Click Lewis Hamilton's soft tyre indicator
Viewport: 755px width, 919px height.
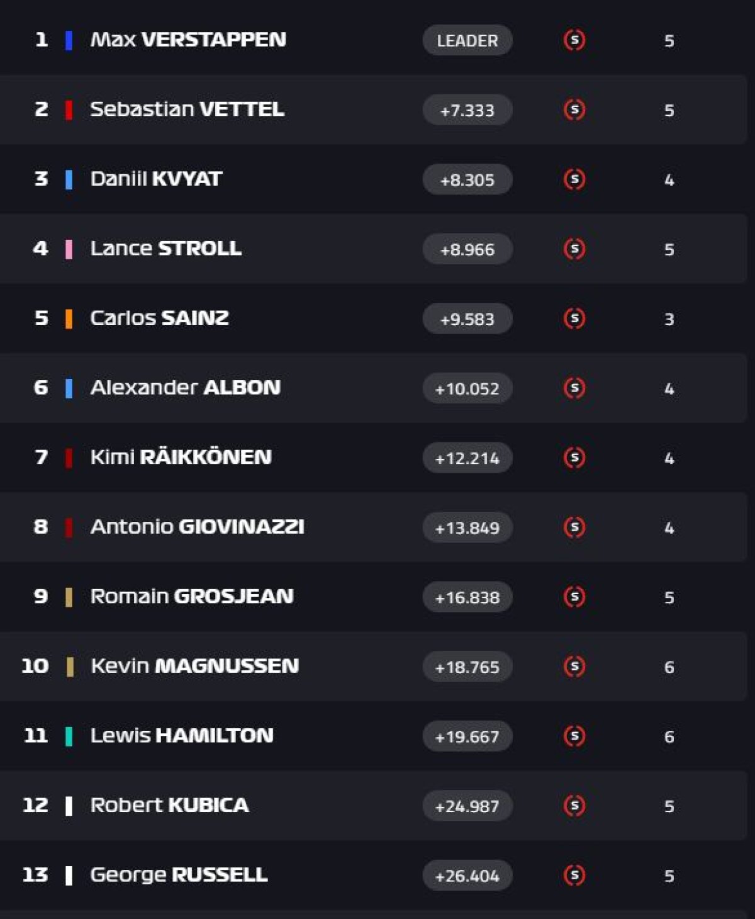click(x=574, y=736)
